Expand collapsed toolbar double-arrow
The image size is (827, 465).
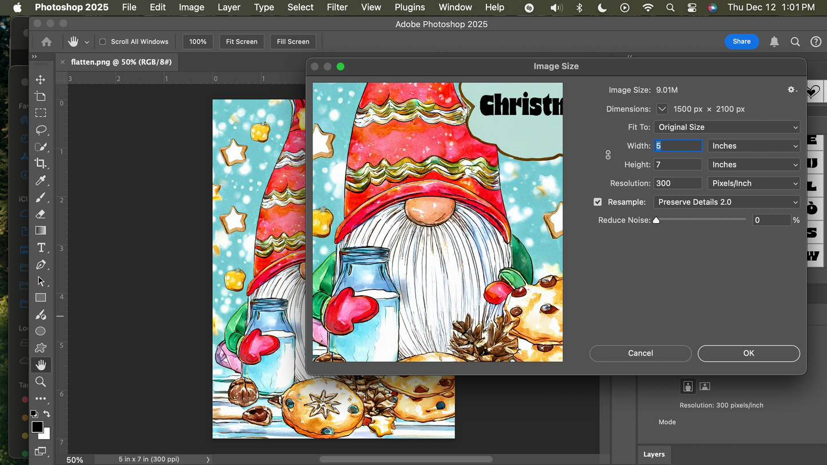[x=34, y=57]
